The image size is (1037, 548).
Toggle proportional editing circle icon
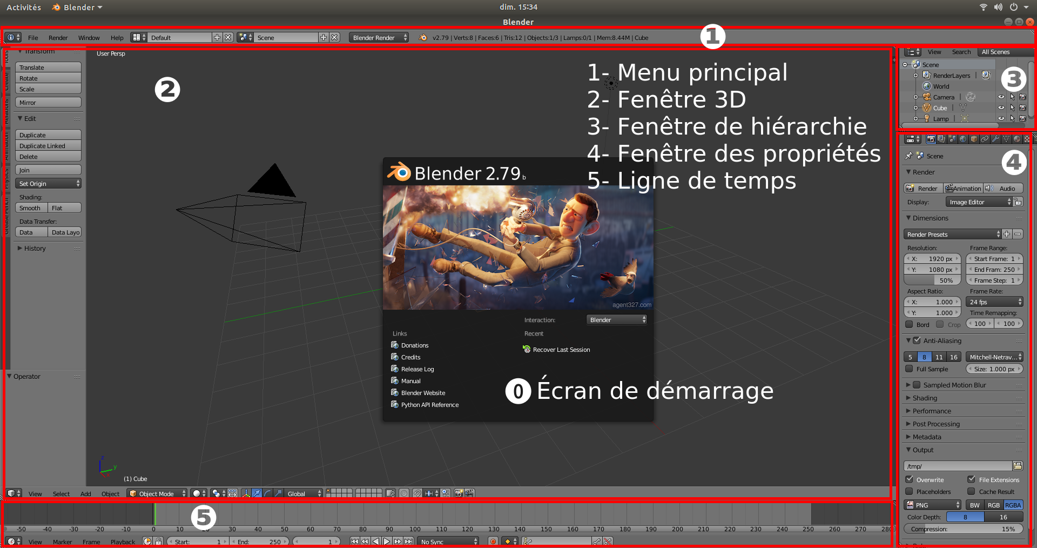pyautogui.click(x=404, y=493)
